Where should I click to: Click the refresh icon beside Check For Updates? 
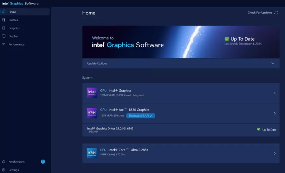coord(276,13)
